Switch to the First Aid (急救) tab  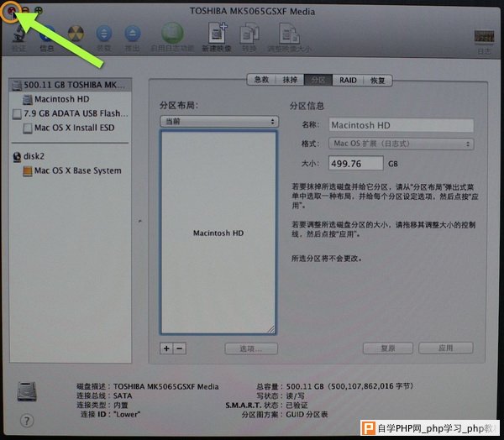261,80
